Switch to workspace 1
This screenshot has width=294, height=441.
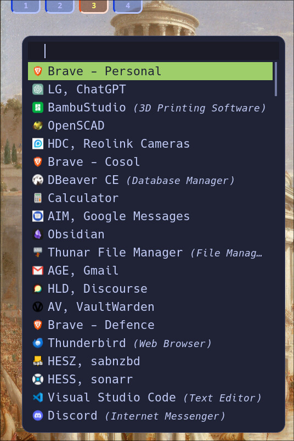pos(26,6)
